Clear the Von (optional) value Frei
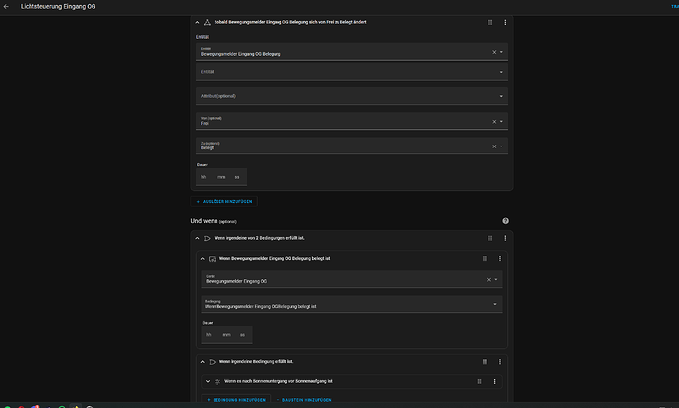This screenshot has width=679, height=408. 494,122
